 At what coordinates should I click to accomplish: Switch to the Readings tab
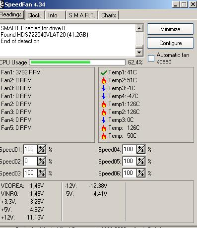(x=12, y=15)
